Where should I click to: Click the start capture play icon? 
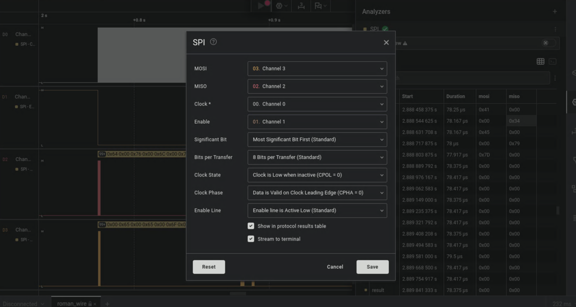tap(261, 6)
